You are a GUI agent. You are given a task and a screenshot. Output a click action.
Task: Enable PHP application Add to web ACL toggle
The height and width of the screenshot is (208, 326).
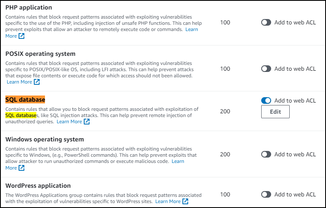(x=266, y=22)
